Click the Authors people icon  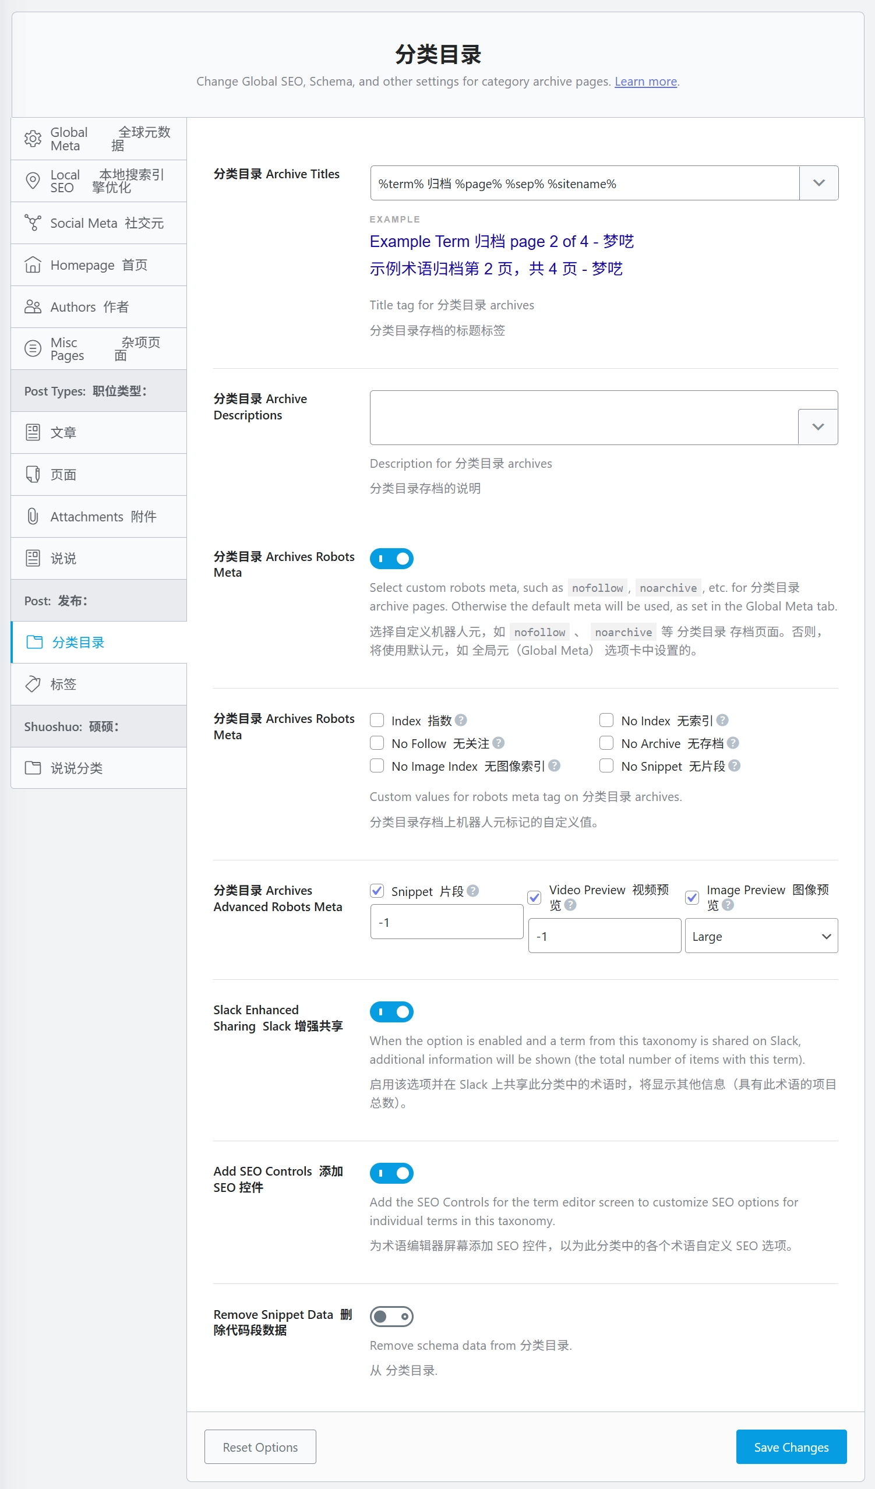coord(33,306)
